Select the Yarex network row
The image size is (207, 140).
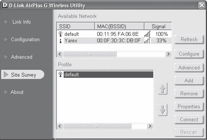pos(114,40)
